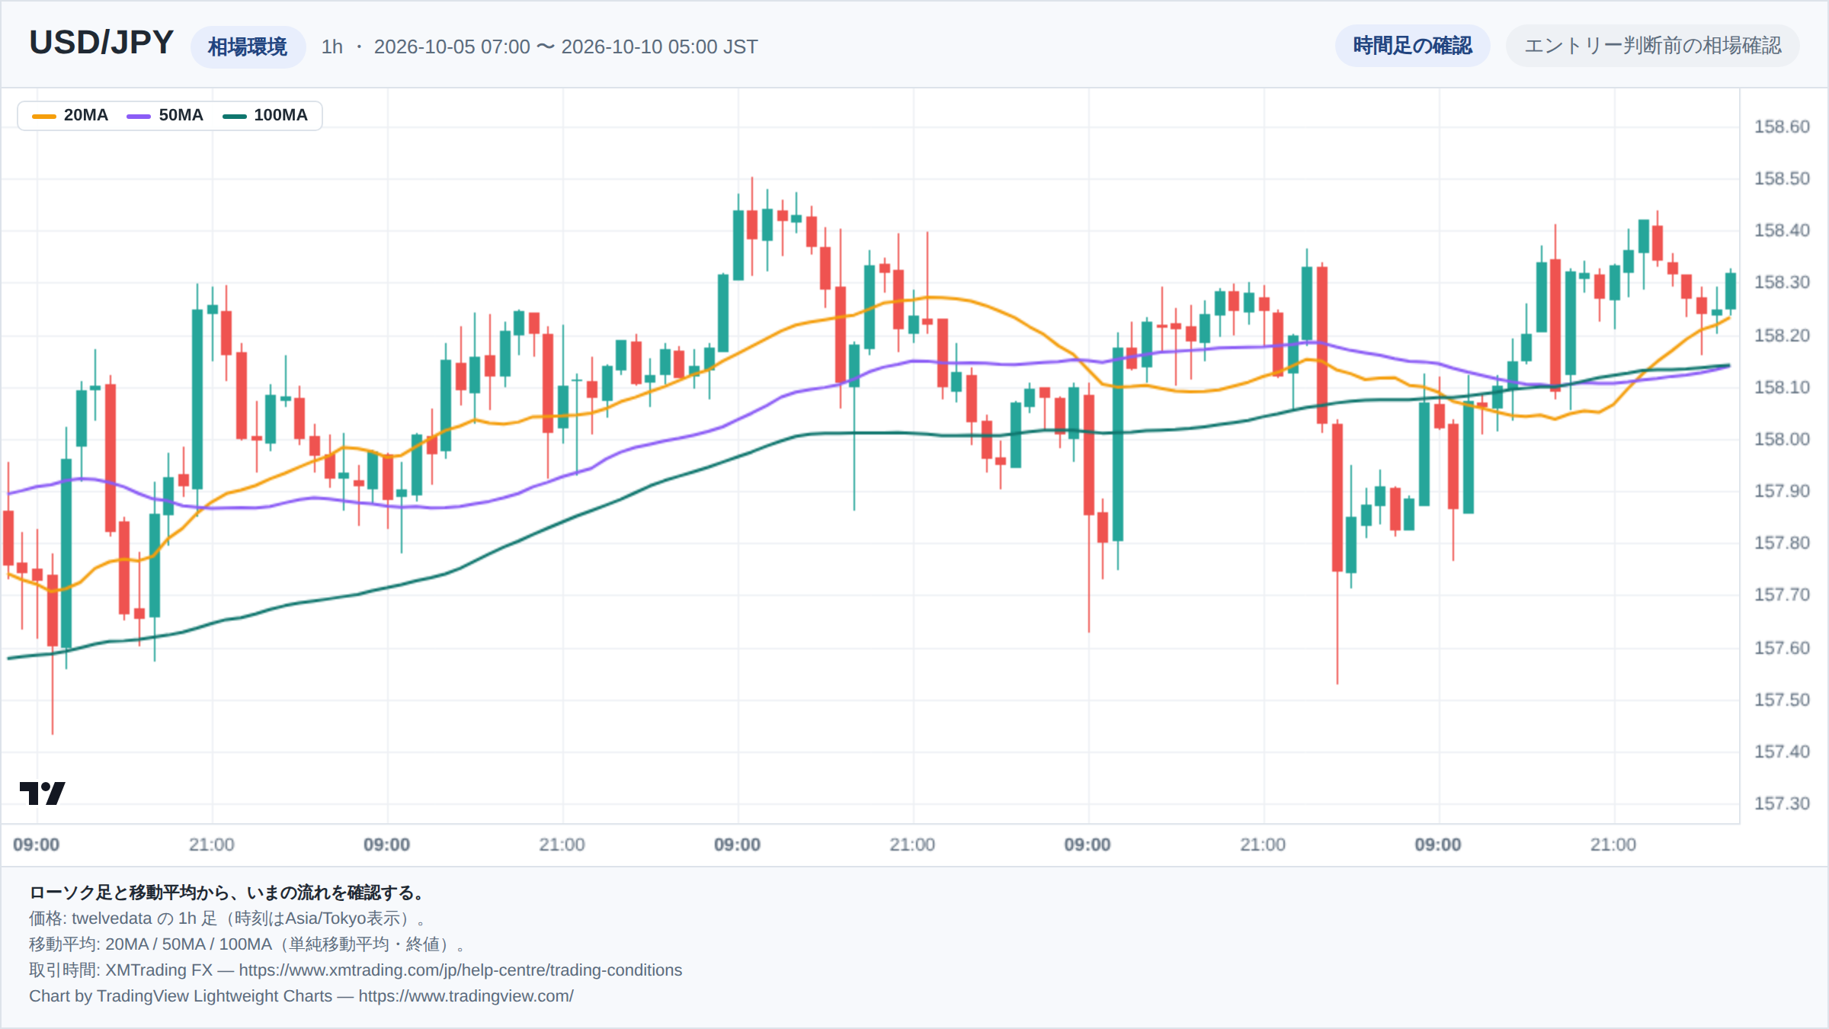
Task: Click the 157.50 price axis label
Action: coord(1781,700)
